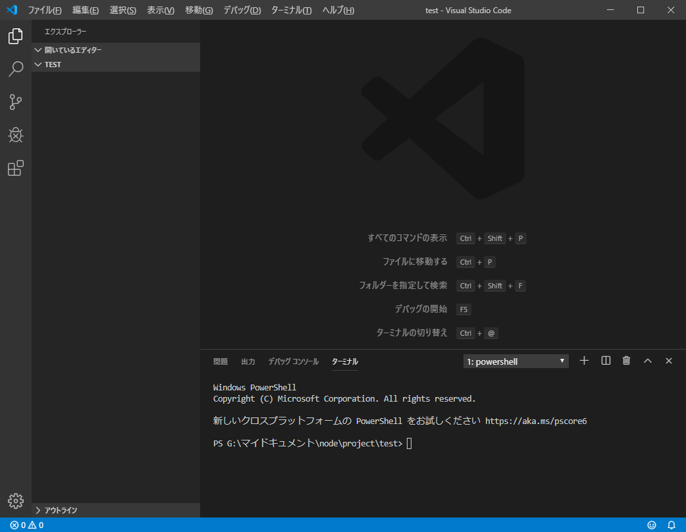Minimize the Visual Studio Code window
The width and height of the screenshot is (686, 532).
(x=610, y=10)
